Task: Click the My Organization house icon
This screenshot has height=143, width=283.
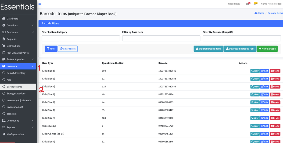Action: click(x=3, y=134)
